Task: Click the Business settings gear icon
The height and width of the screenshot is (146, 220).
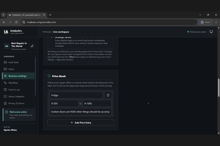Action: click(x=5, y=76)
